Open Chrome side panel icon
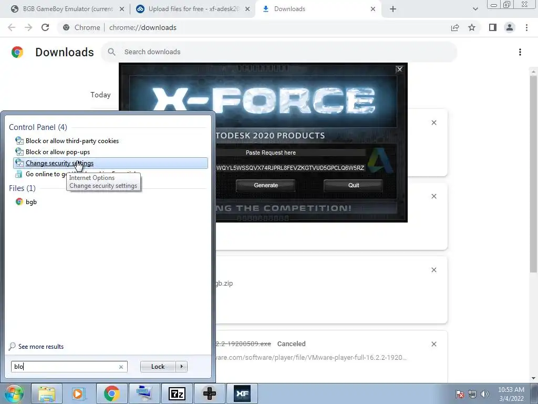The image size is (538, 404). click(493, 27)
